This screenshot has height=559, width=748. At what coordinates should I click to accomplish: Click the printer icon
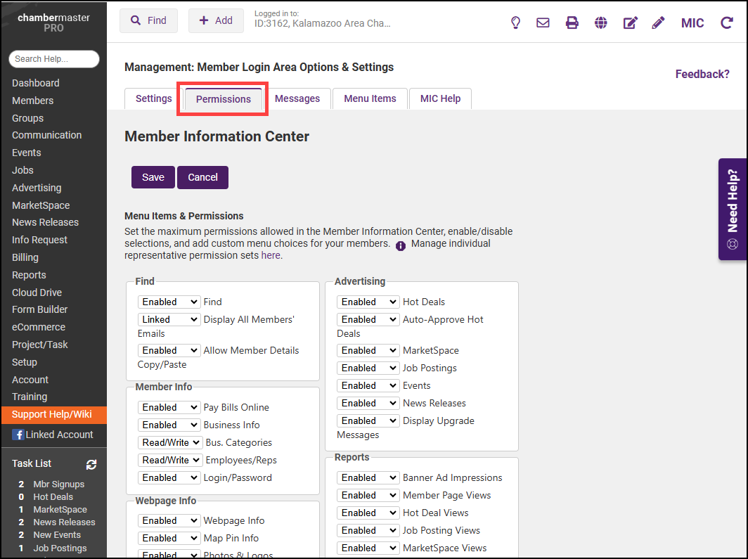point(572,23)
